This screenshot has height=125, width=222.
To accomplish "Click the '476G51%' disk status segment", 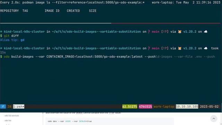I will coord(145,107).
